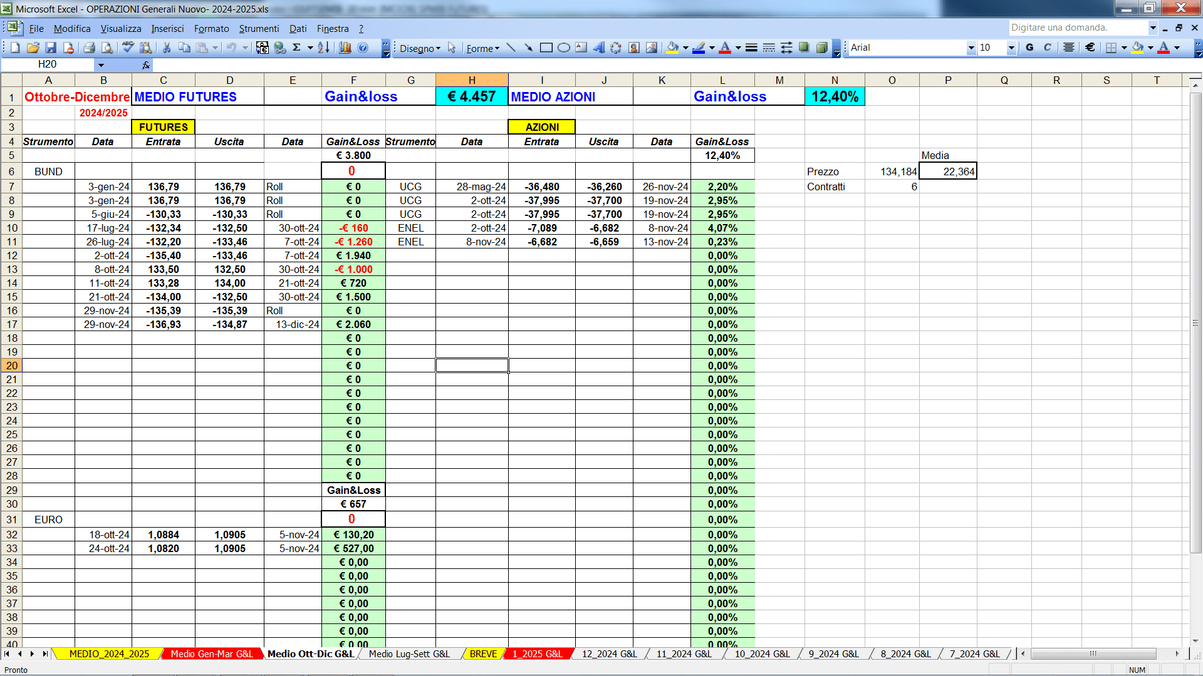Viewport: 1203px width, 676px height.
Task: Open the File menu
Action: pyautogui.click(x=36, y=29)
